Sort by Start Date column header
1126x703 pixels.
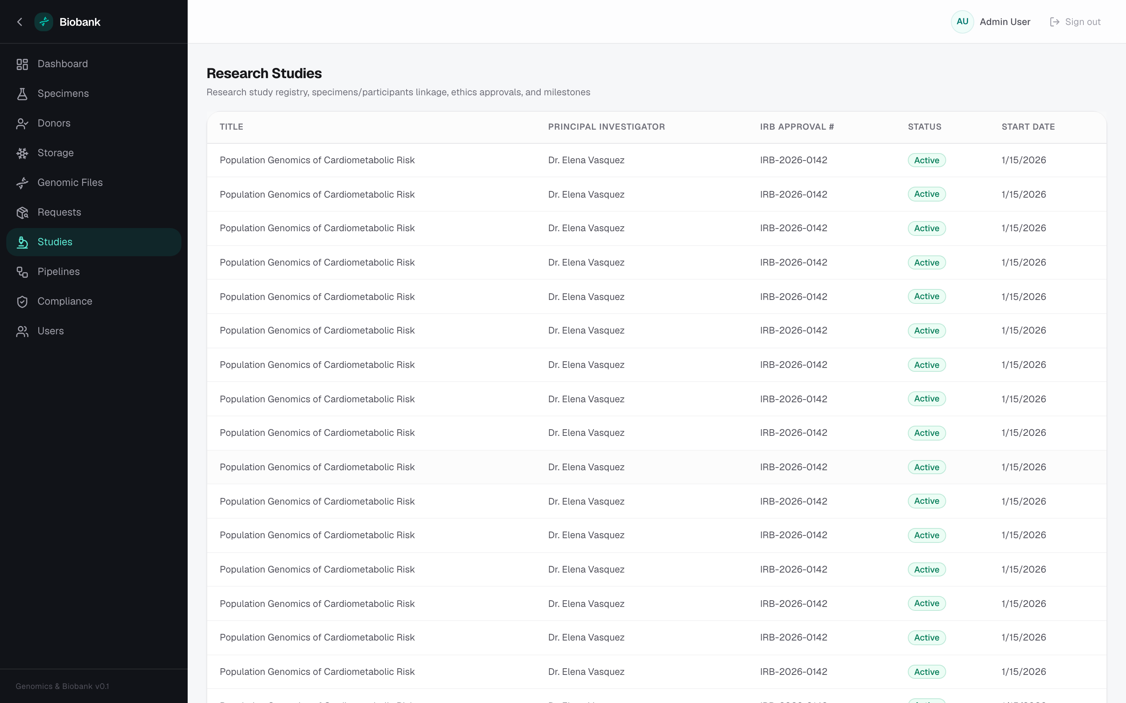pos(1028,127)
